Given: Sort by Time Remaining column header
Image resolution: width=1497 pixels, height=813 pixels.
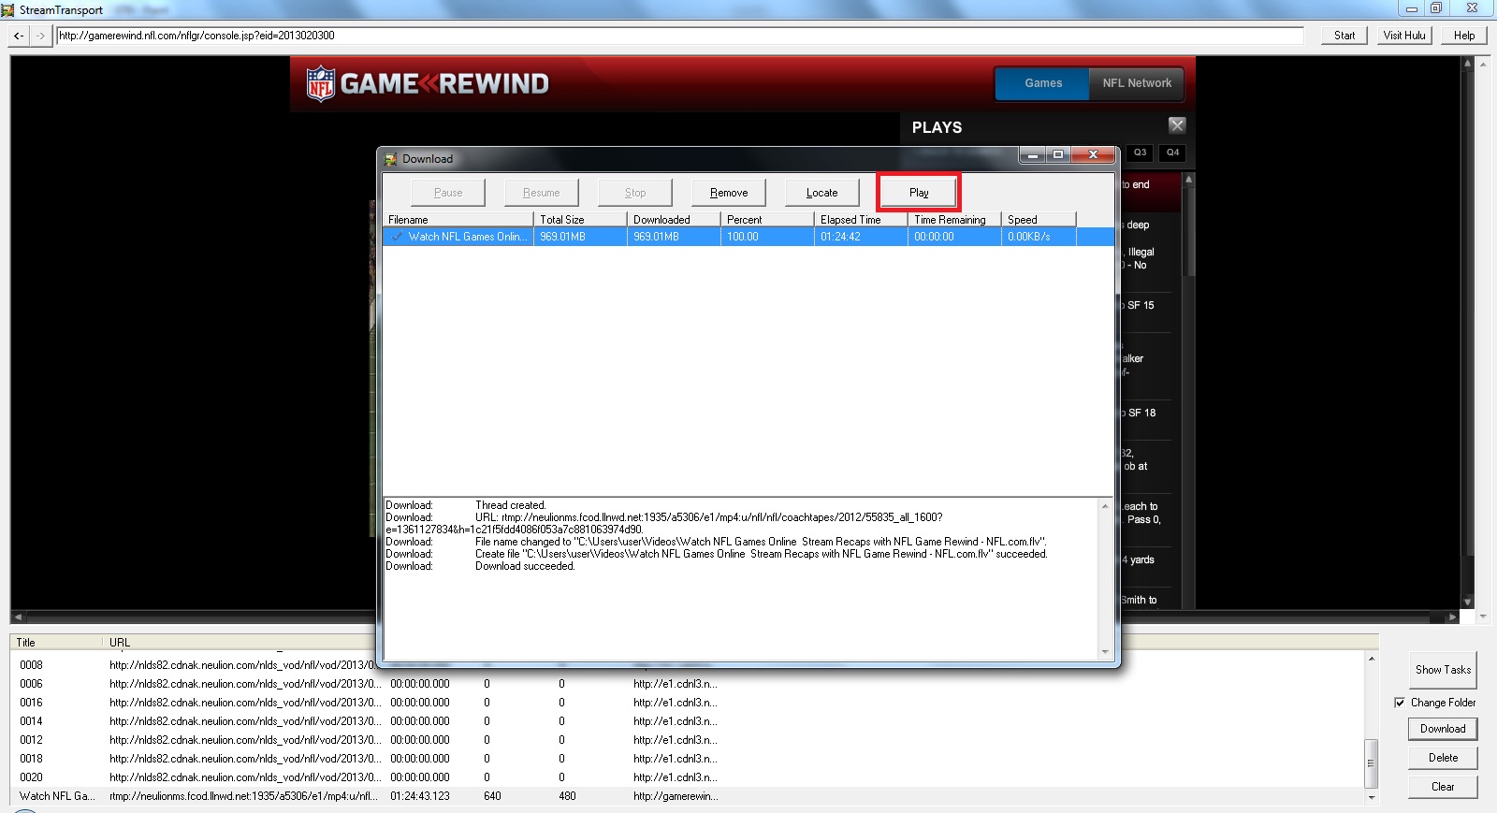Looking at the screenshot, I should [x=954, y=220].
